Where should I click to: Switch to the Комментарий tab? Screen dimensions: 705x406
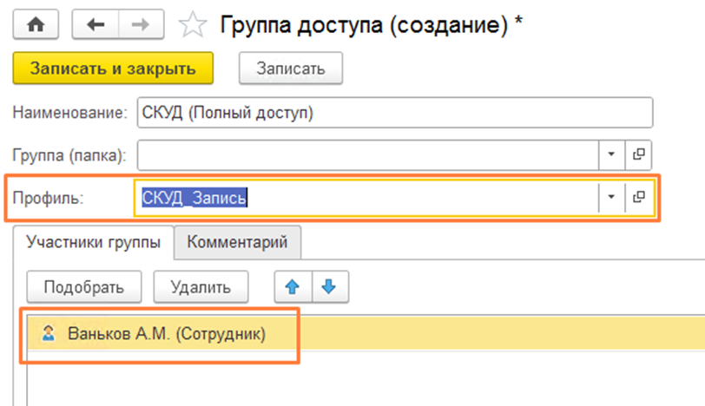pos(237,243)
